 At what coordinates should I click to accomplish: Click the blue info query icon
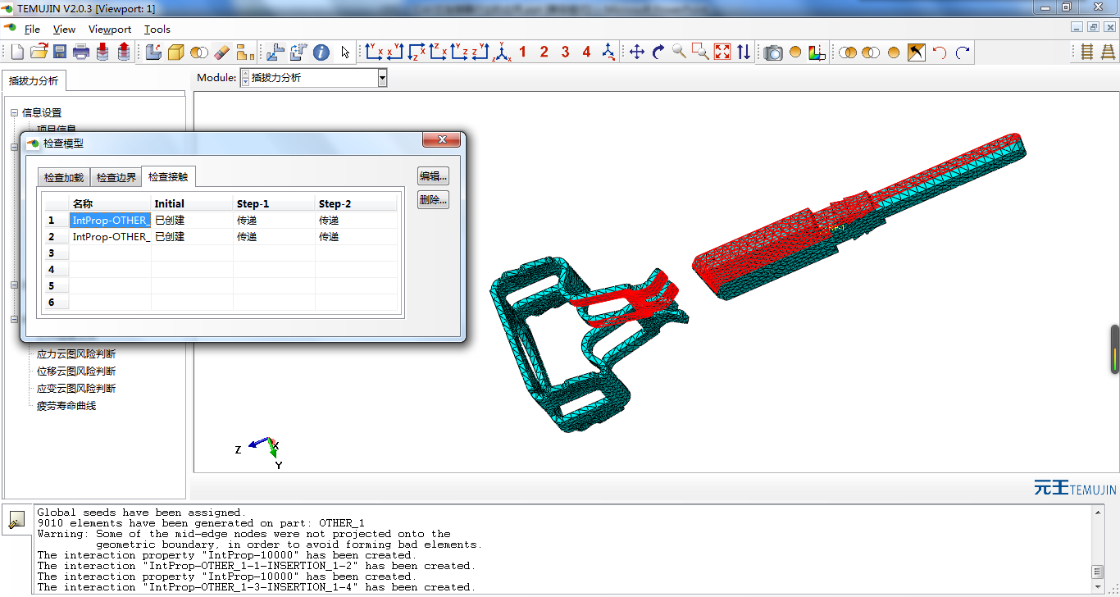point(321,52)
